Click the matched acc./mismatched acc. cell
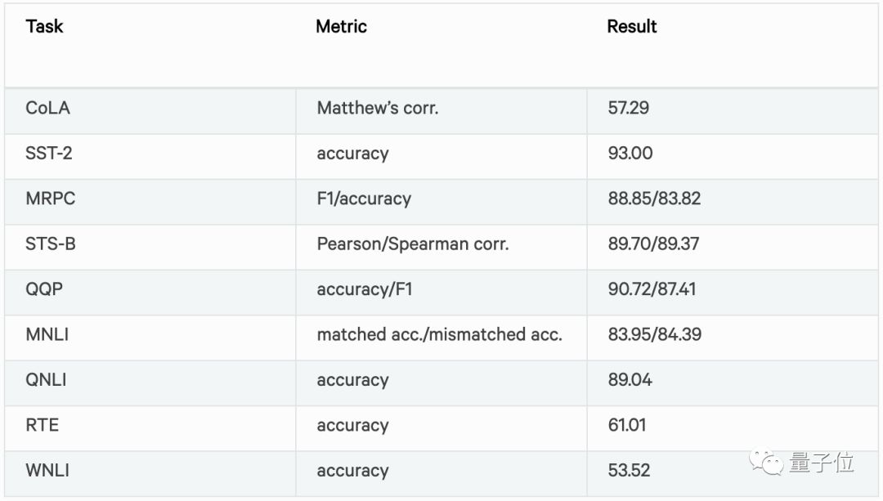The height and width of the screenshot is (501, 883). coord(440,334)
